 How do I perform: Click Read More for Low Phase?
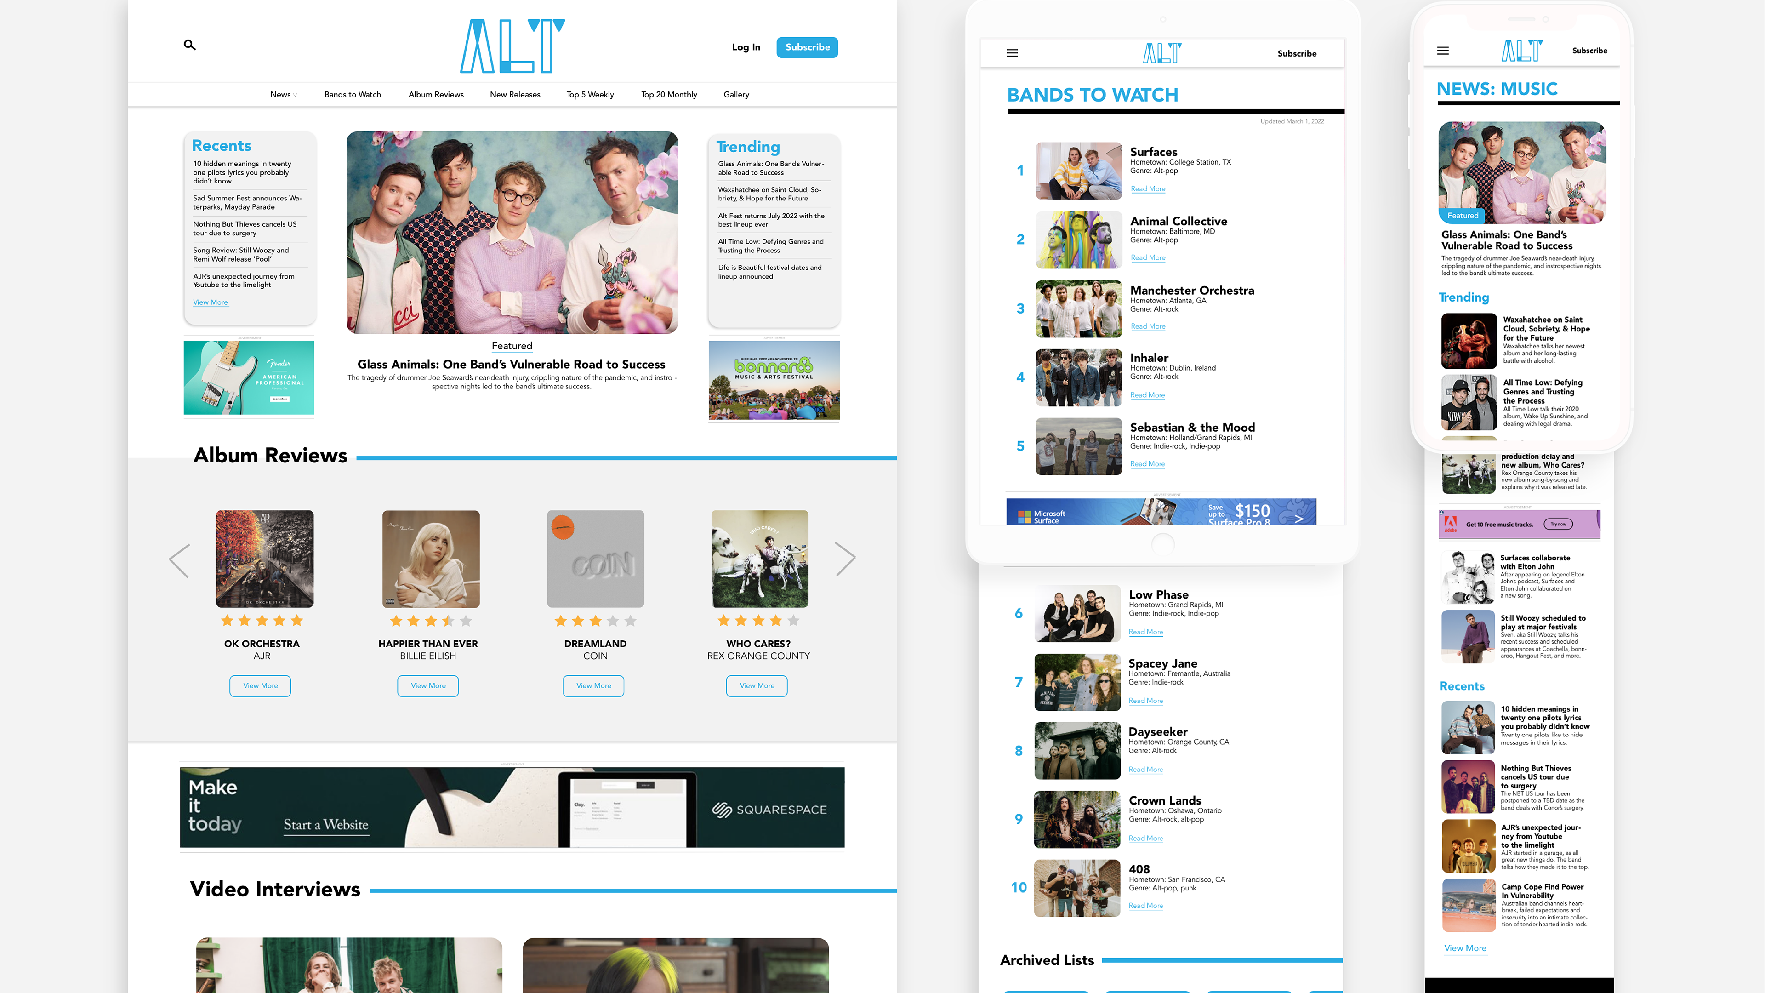pyautogui.click(x=1145, y=632)
